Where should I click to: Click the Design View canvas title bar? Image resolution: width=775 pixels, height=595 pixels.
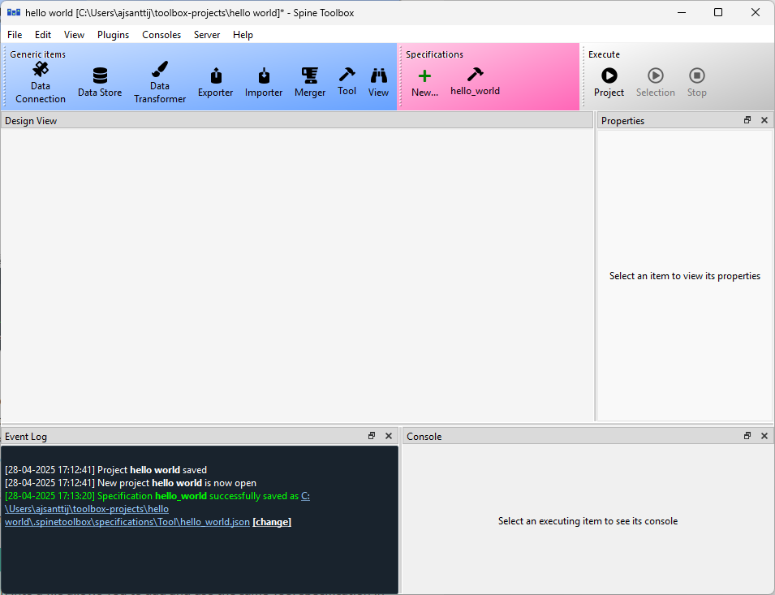tap(296, 120)
